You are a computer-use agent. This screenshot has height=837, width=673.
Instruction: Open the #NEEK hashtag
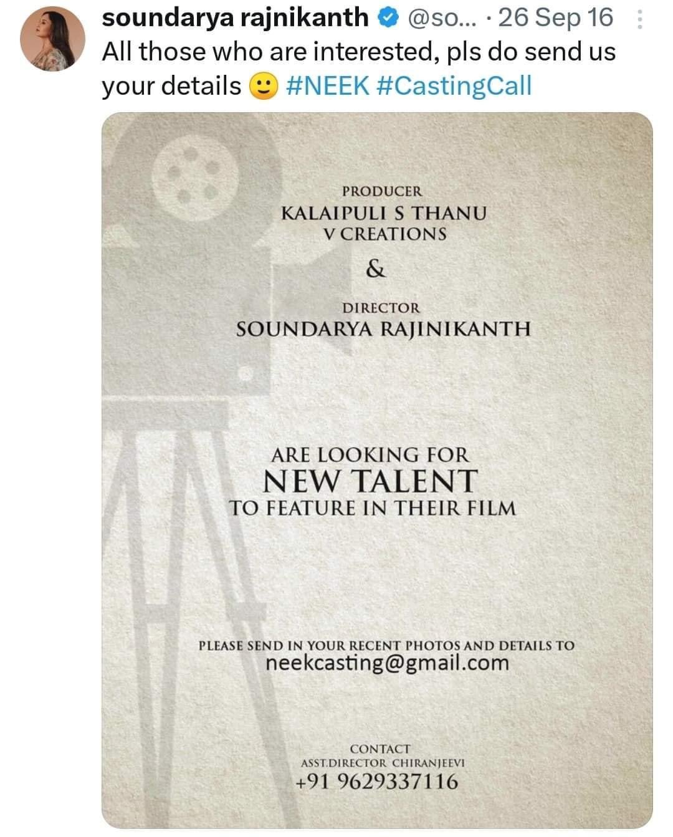[328, 85]
